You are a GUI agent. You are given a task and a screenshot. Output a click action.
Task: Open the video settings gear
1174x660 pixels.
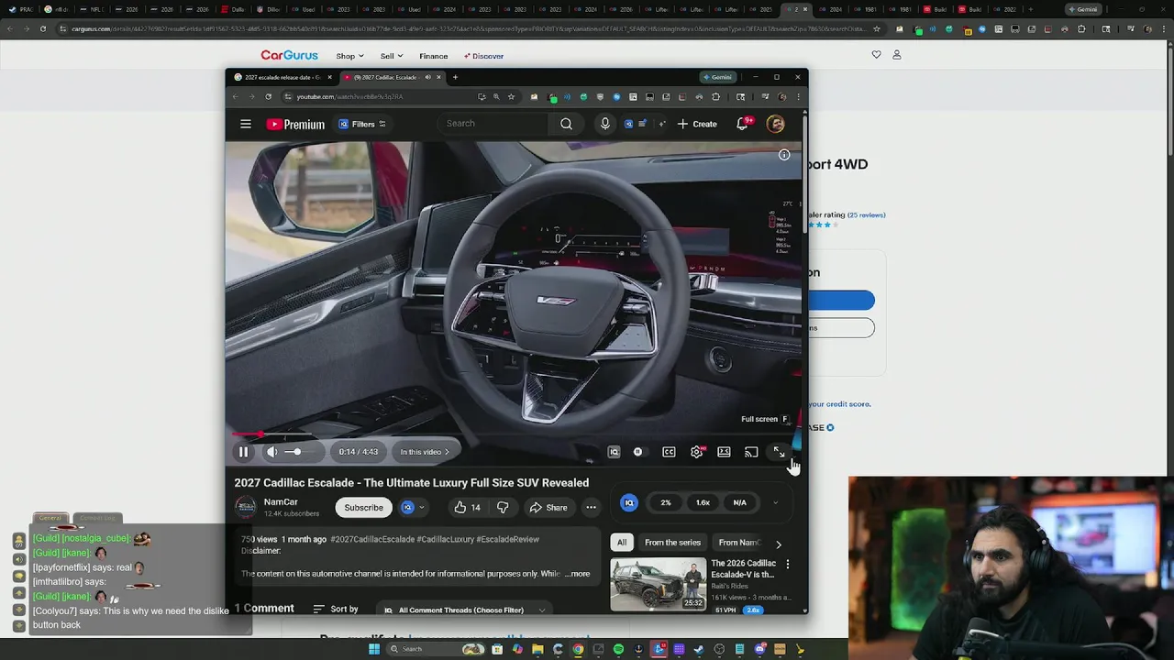[x=697, y=452]
